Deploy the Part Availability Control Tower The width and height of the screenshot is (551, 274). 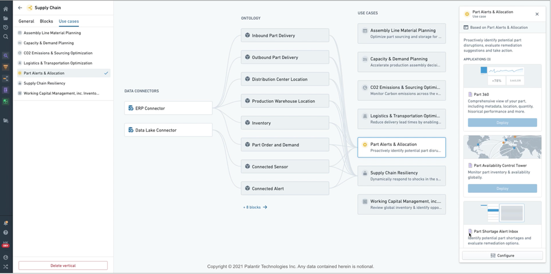point(502,188)
